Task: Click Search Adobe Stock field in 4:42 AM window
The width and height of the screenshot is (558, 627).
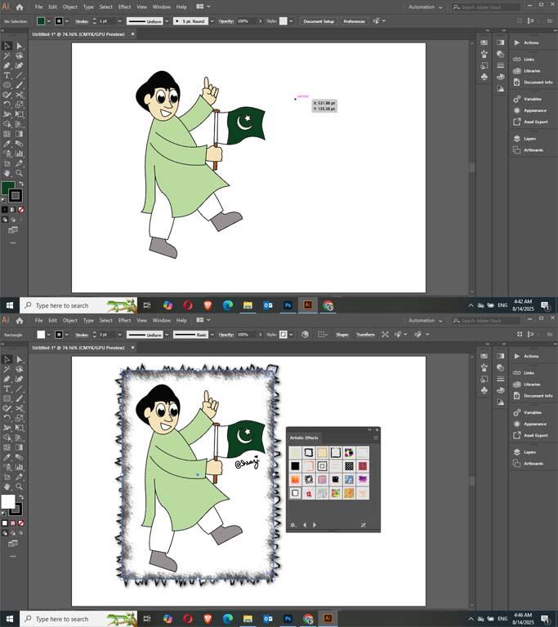Action: click(485, 7)
